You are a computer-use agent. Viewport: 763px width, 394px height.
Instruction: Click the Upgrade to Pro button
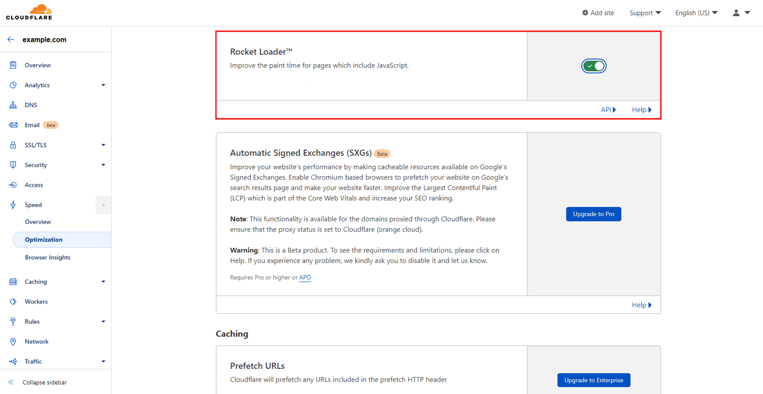coord(593,214)
